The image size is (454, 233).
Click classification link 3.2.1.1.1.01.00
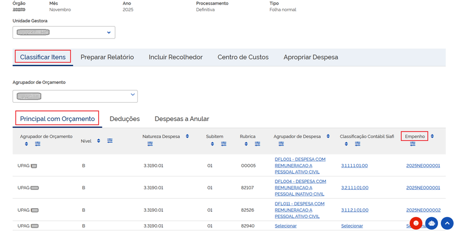coord(355,188)
